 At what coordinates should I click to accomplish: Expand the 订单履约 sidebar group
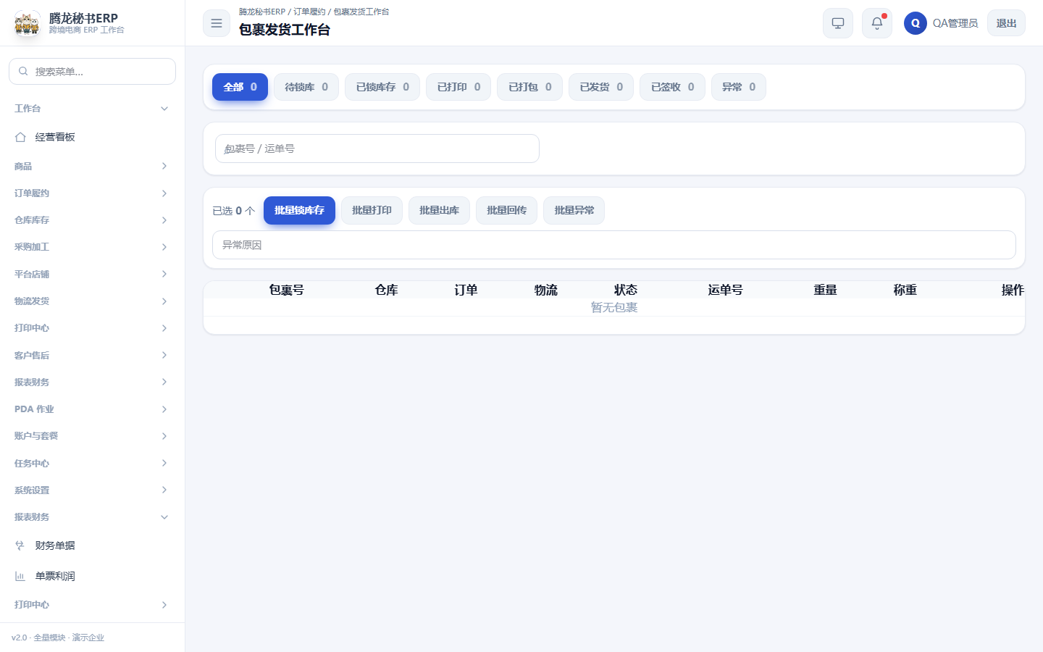[92, 193]
